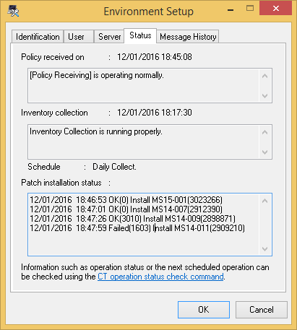This screenshot has width=297, height=330.
Task: Select the Server tab
Action: 109,37
